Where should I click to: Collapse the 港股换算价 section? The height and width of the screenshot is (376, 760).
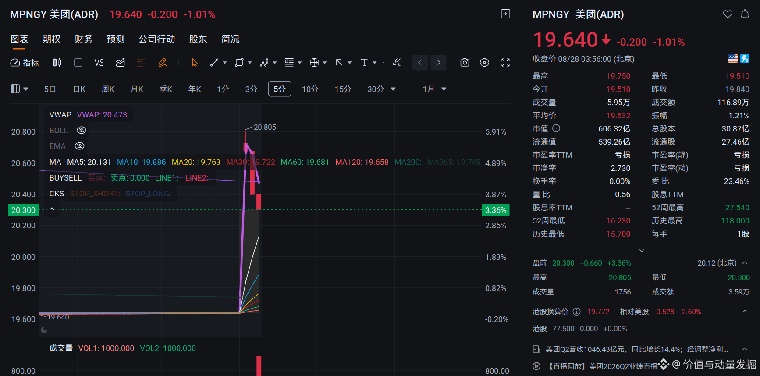click(x=745, y=312)
